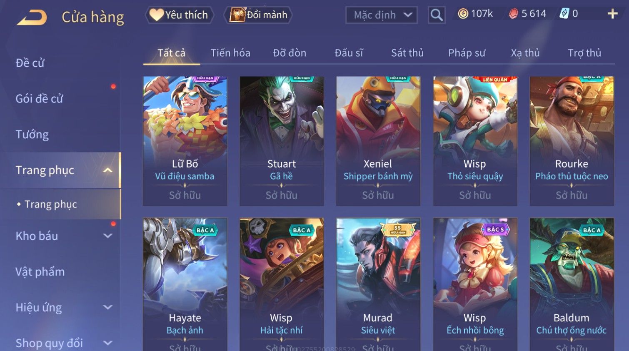The image size is (629, 351).
Task: Tap the gold coin balance icon
Action: click(x=463, y=14)
